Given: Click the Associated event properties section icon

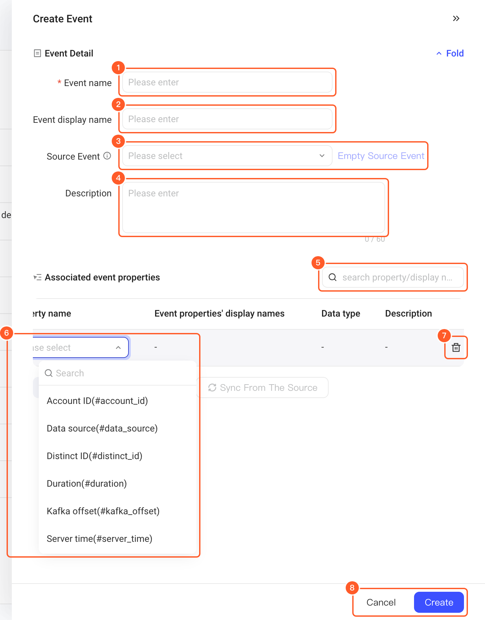Looking at the screenshot, I should click(x=37, y=277).
